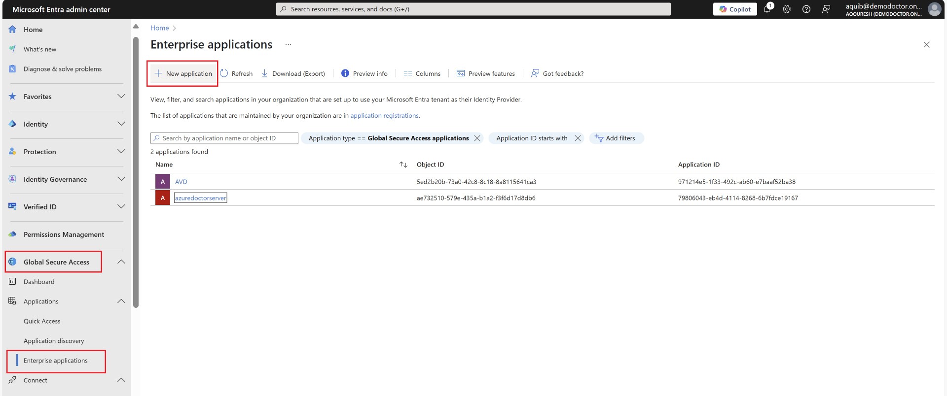Click the feedback person icon in header
Screen dimensions: 947x396
click(826, 9)
